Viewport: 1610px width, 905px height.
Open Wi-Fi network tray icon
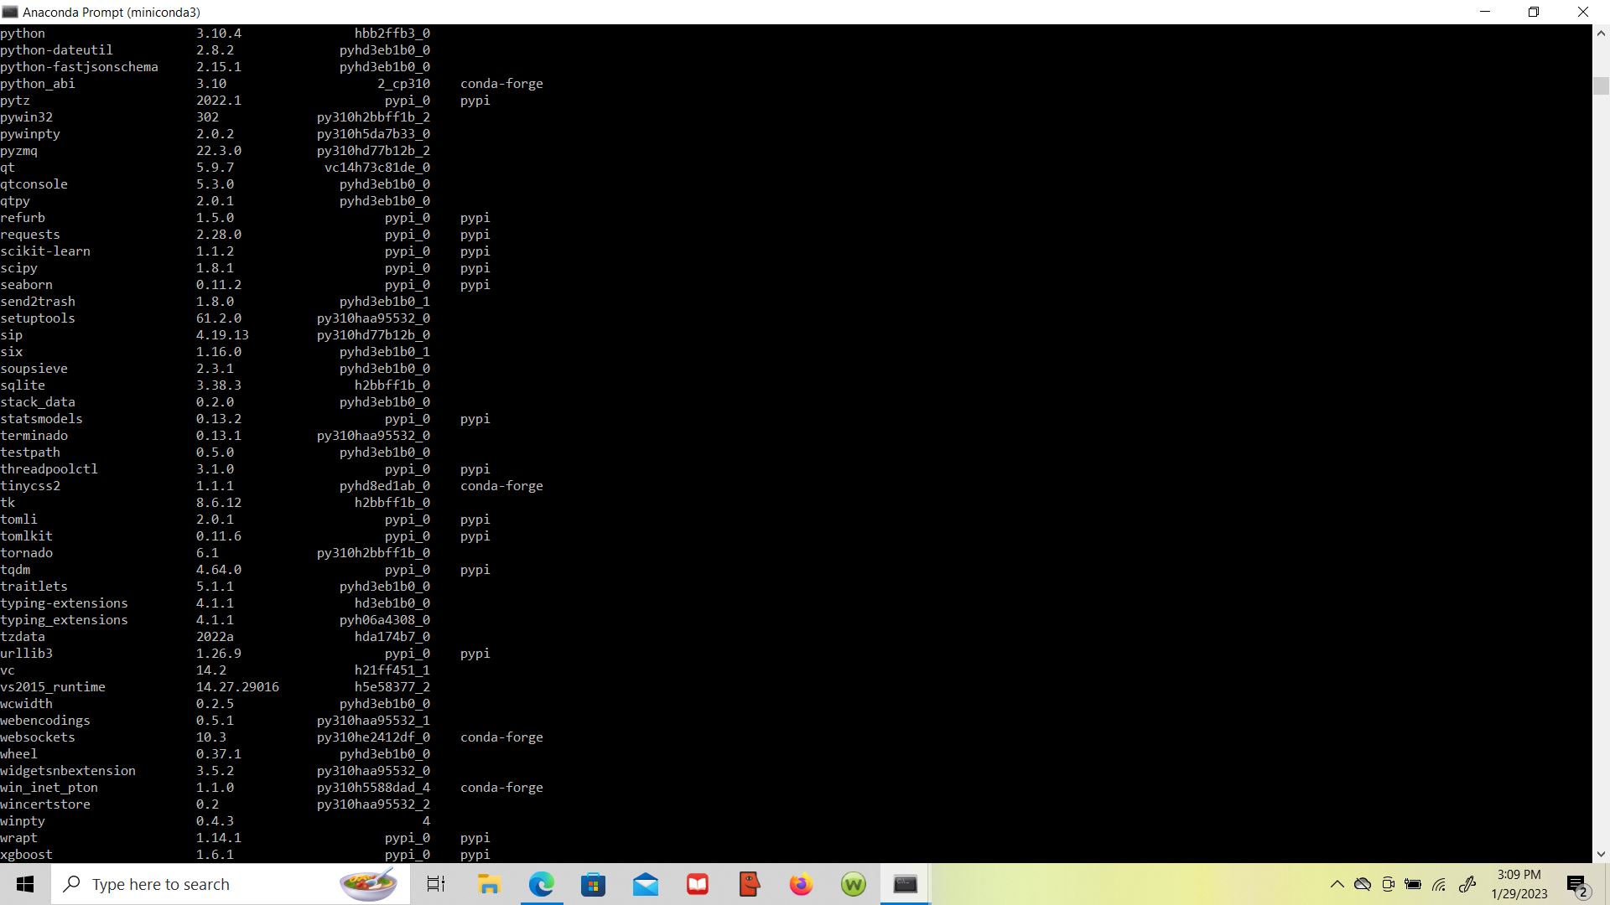(x=1439, y=884)
